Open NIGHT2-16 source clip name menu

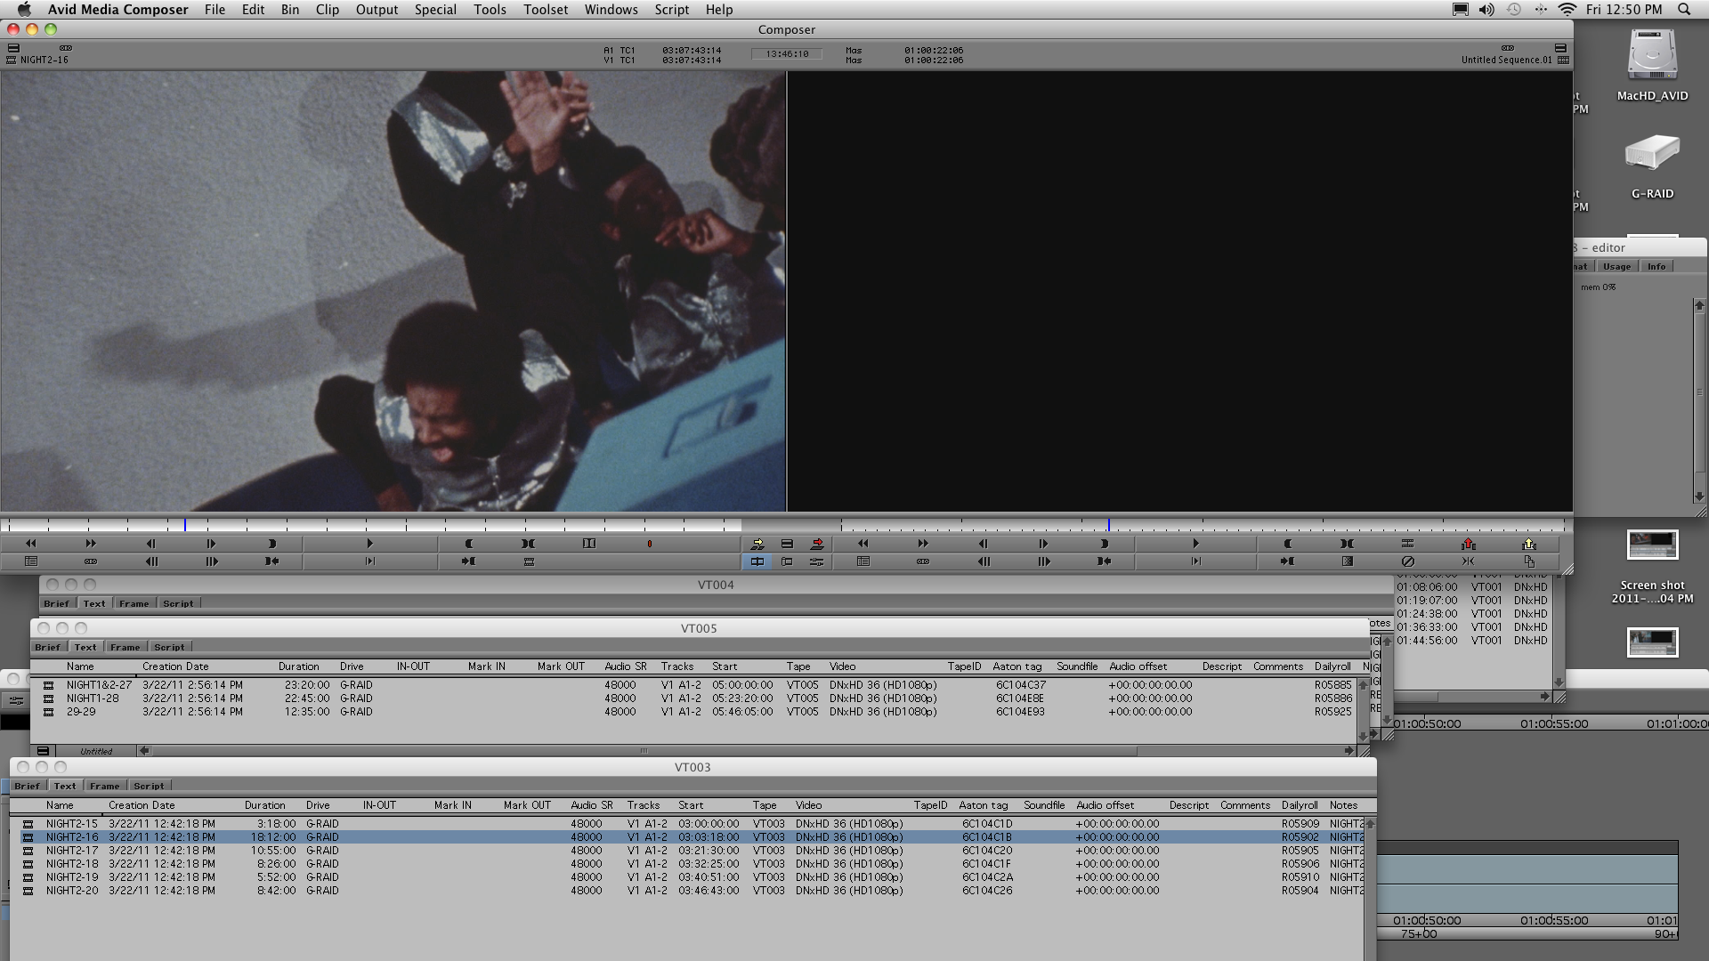45,61
